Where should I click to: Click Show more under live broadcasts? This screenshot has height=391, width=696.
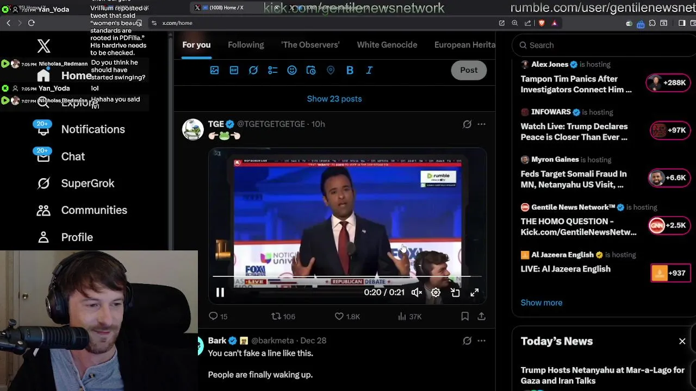pos(542,302)
